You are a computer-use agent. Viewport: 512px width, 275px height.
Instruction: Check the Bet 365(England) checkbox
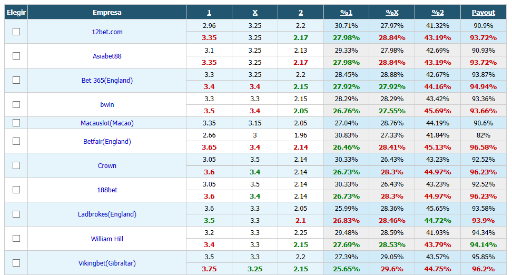[x=16, y=80]
